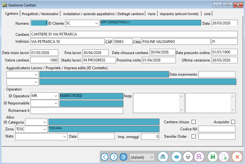Minimize the Gestione Cantieri window
The height and width of the screenshot is (164, 245).
click(217, 5)
